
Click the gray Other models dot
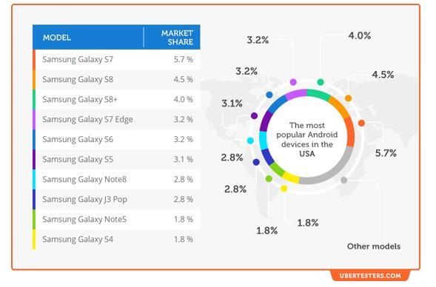point(344,180)
